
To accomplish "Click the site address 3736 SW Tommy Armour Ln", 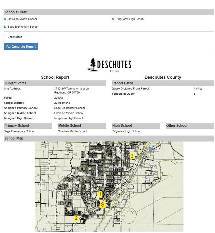I will (x=72, y=89).
